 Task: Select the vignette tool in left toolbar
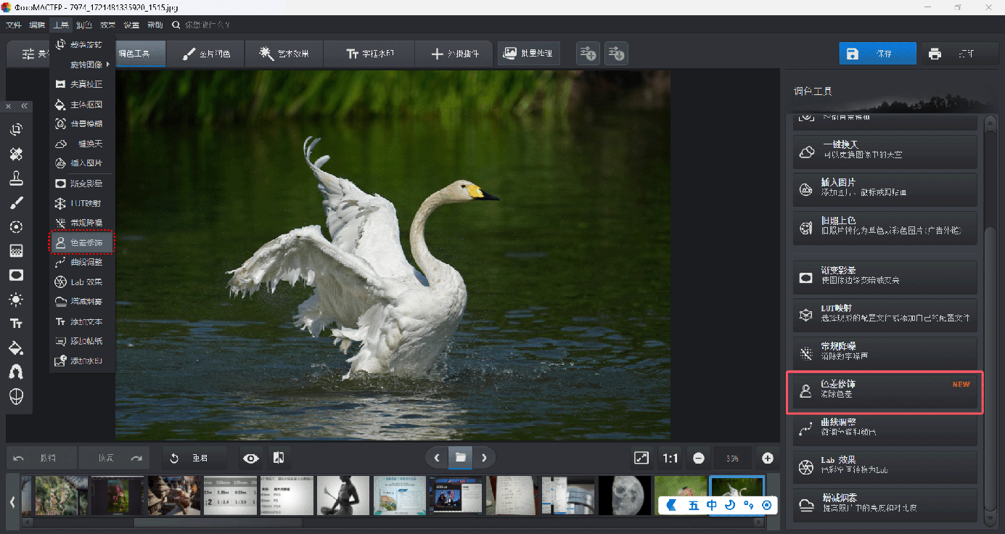tap(16, 275)
